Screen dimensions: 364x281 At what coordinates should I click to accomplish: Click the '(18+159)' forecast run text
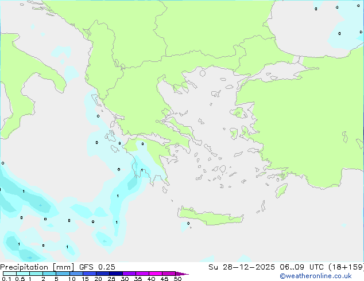coord(346,267)
